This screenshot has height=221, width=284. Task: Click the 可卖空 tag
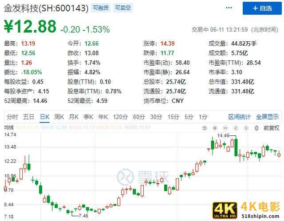123,8
